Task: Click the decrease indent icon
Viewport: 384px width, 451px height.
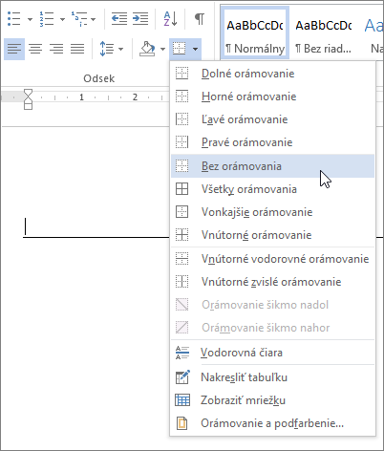Action: click(119, 18)
